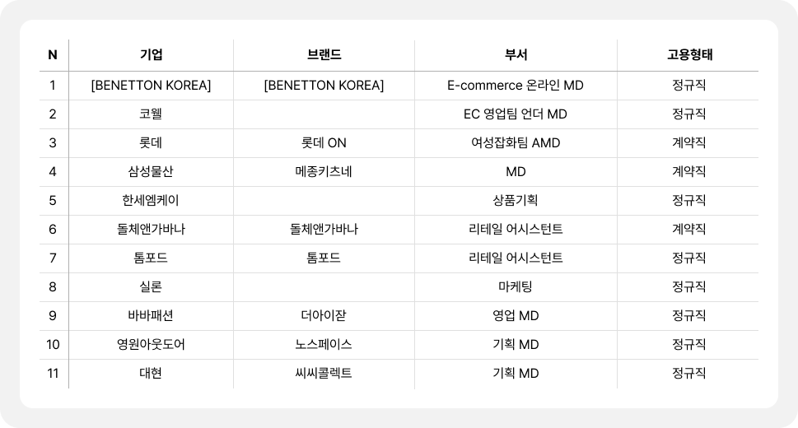Screen dimensions: 798x428
Task: Select the 여성잡화팀 AMD department cell
Action: coord(516,142)
